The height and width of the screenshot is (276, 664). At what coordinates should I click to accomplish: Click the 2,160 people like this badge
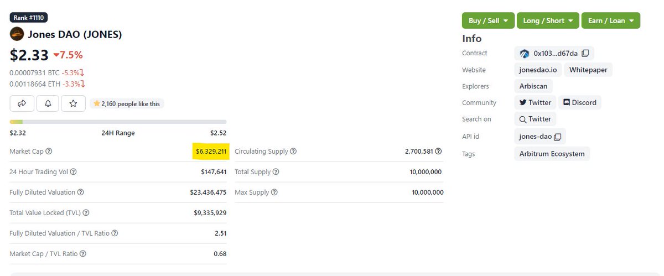click(x=127, y=103)
